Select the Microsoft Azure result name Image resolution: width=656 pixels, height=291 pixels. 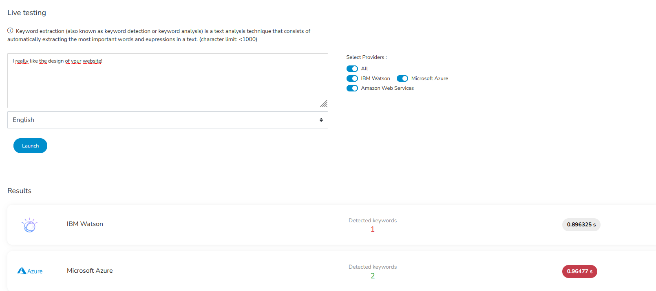pos(90,271)
